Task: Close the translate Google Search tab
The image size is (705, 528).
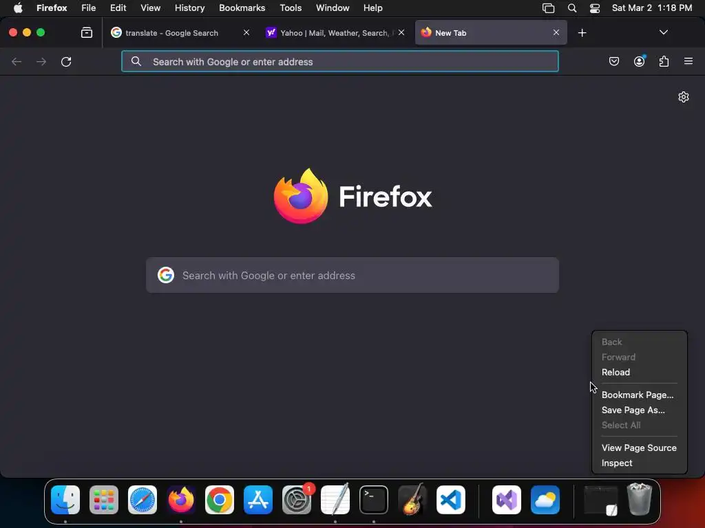Action: coord(246,32)
